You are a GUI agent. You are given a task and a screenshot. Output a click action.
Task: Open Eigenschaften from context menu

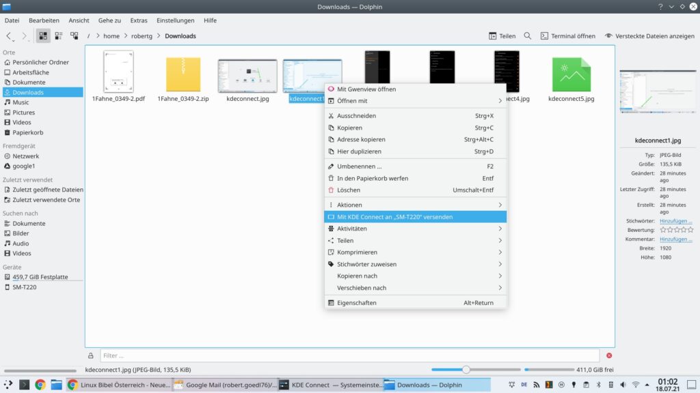[x=415, y=303]
